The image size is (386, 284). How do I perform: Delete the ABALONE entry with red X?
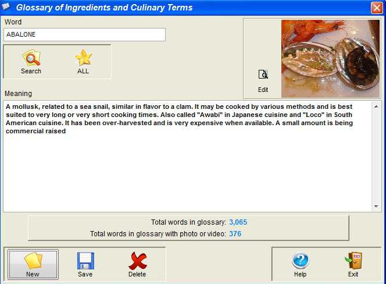(x=137, y=261)
